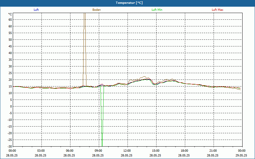The width and height of the screenshot is (255, 159).
Task: Click the 21:00 time axis label
Action: (x=213, y=151)
